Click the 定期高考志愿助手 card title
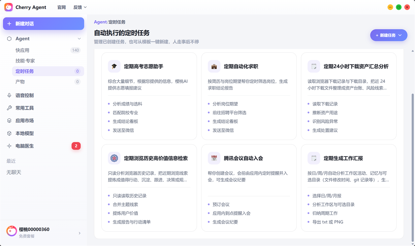Screen dimensions: 415x246 (144, 66)
